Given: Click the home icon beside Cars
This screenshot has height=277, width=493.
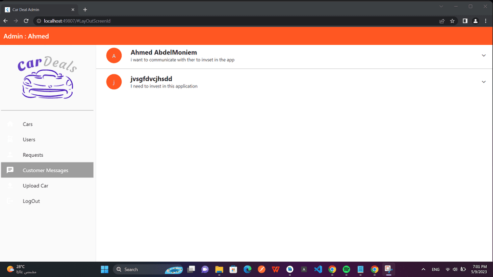Looking at the screenshot, I should (10, 124).
